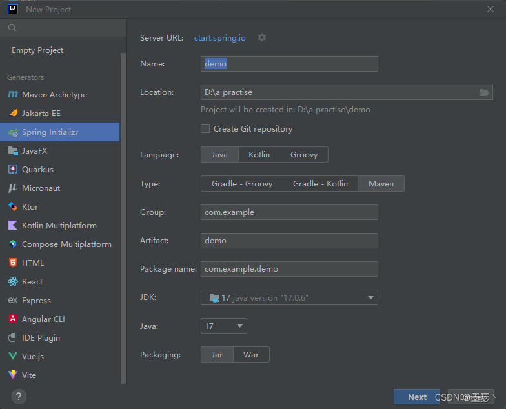
Task: Enable Create Git repository checkbox
Action: pos(205,129)
